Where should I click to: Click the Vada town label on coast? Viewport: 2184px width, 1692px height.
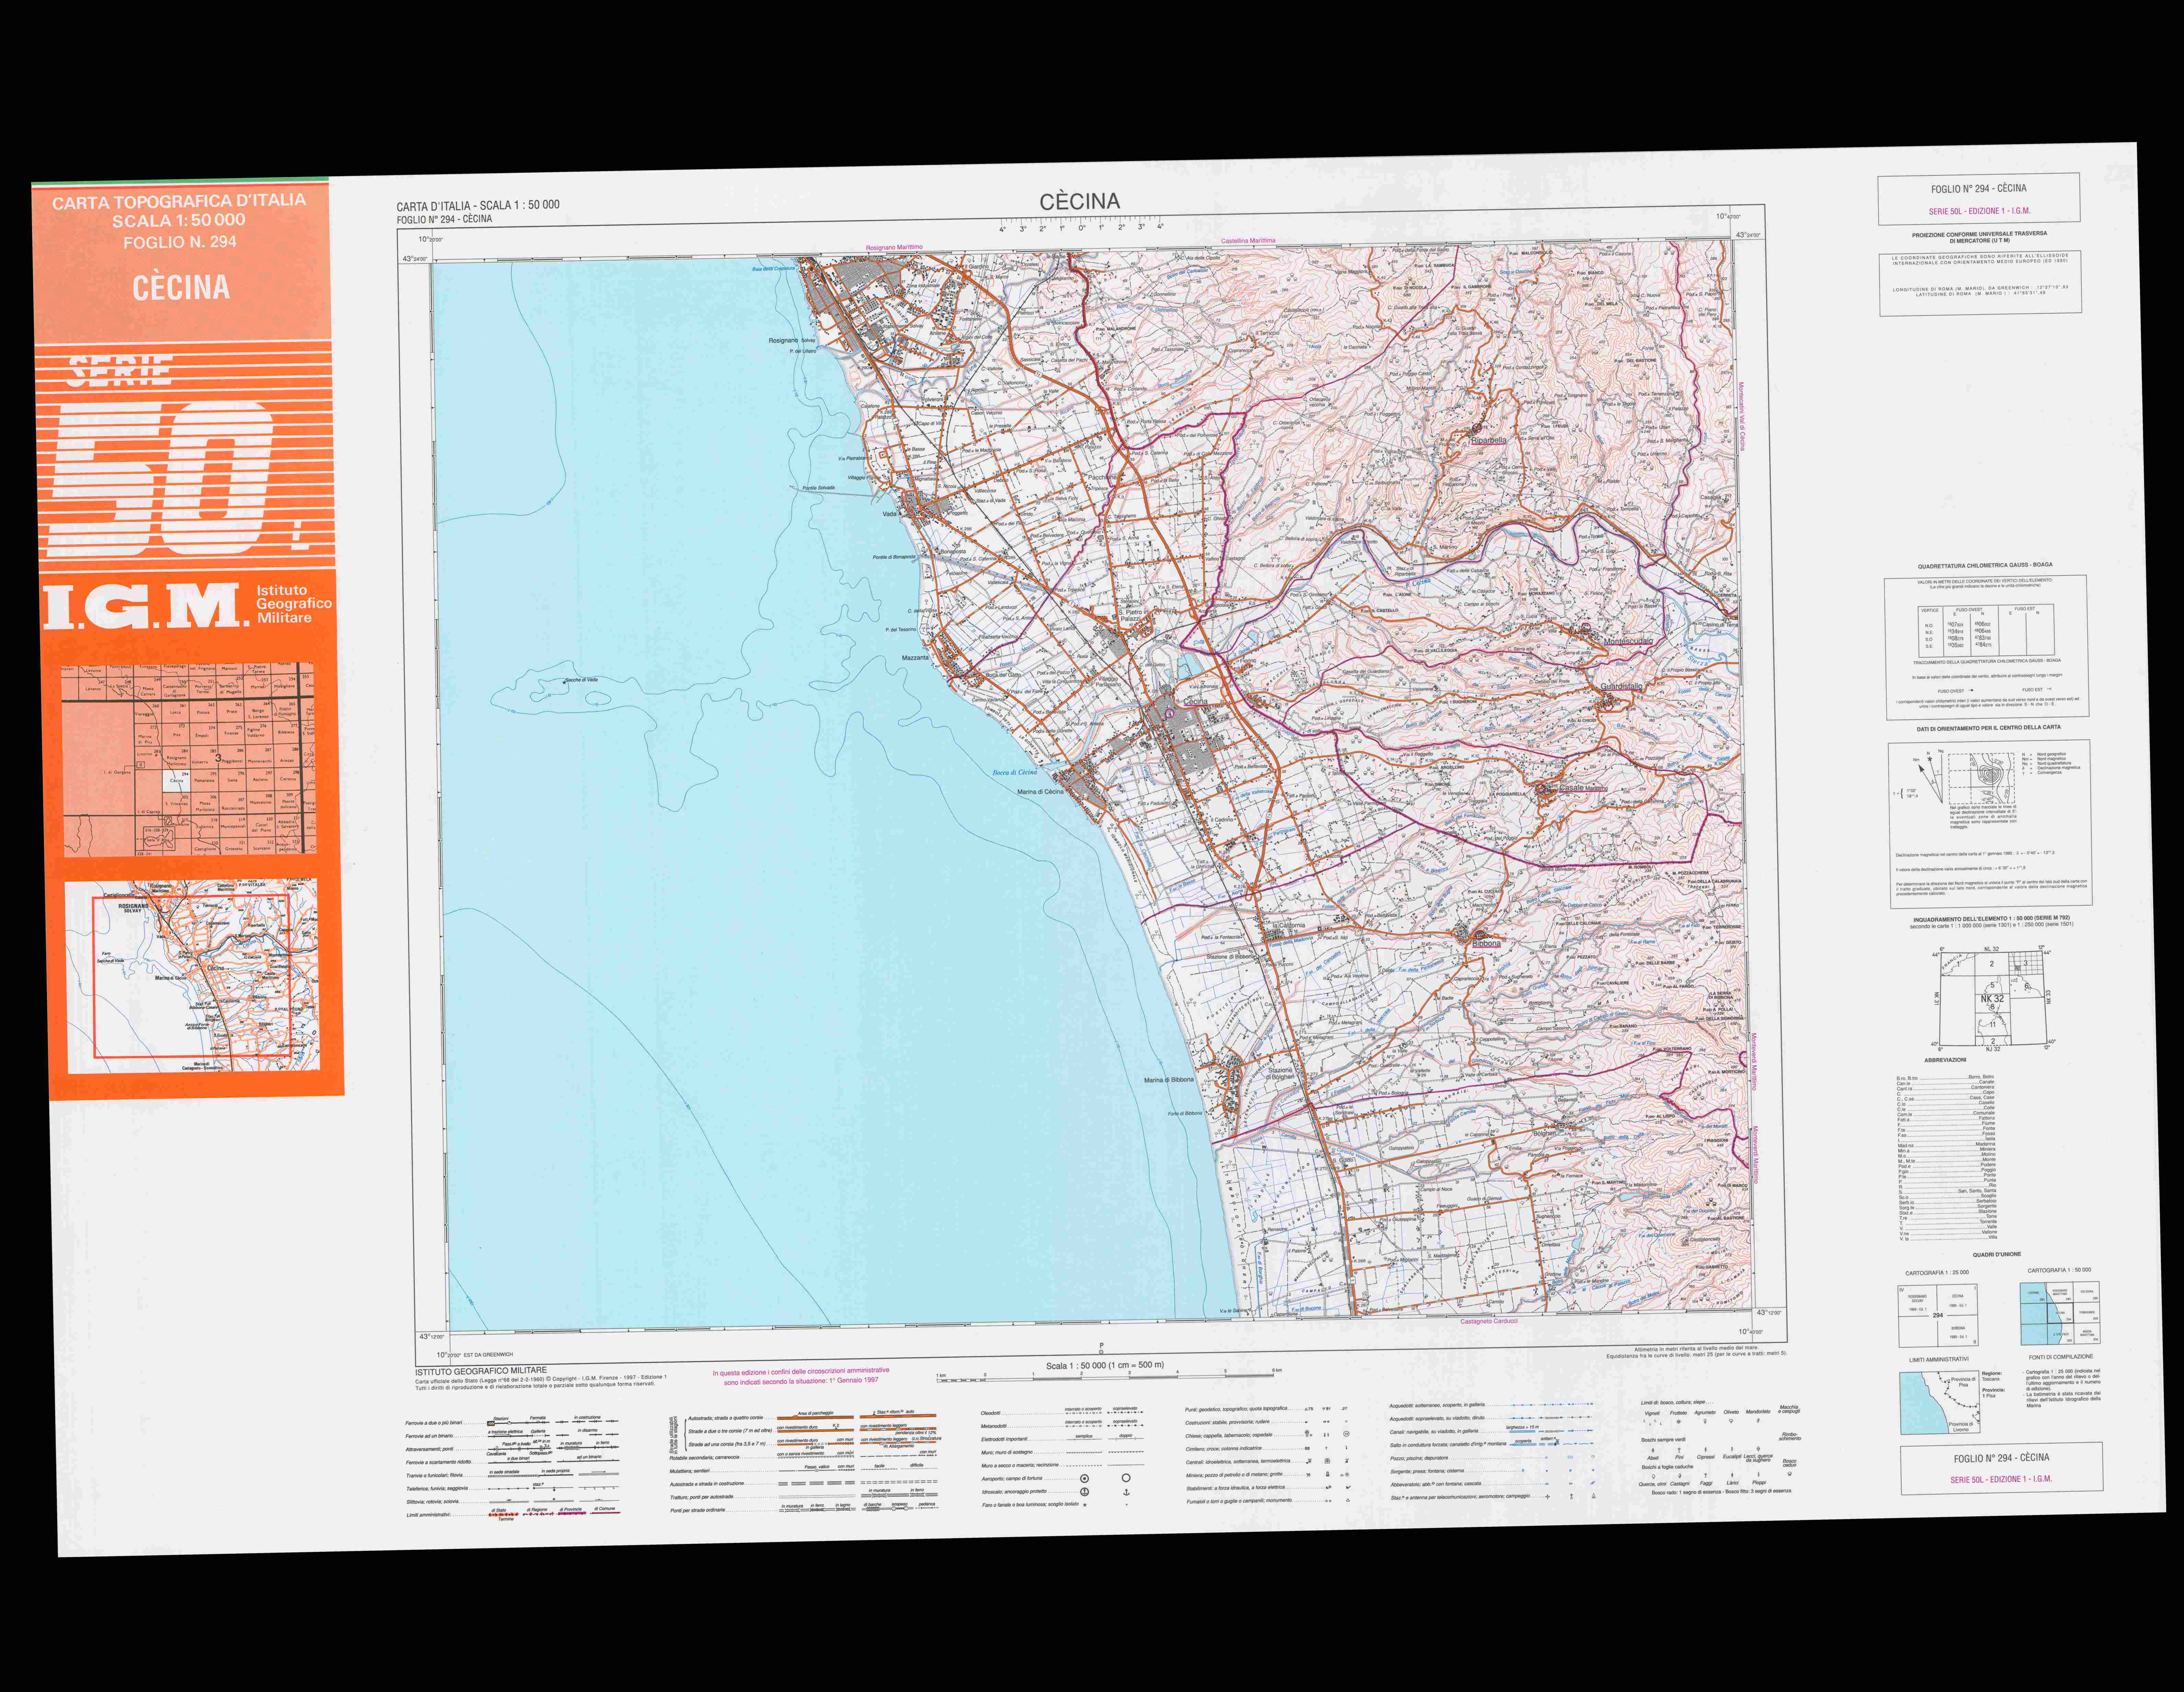[x=889, y=514]
